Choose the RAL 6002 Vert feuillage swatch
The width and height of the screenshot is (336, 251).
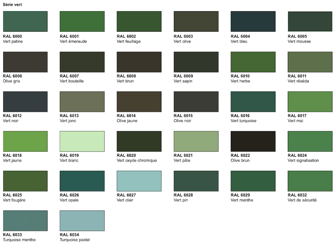[139, 21]
